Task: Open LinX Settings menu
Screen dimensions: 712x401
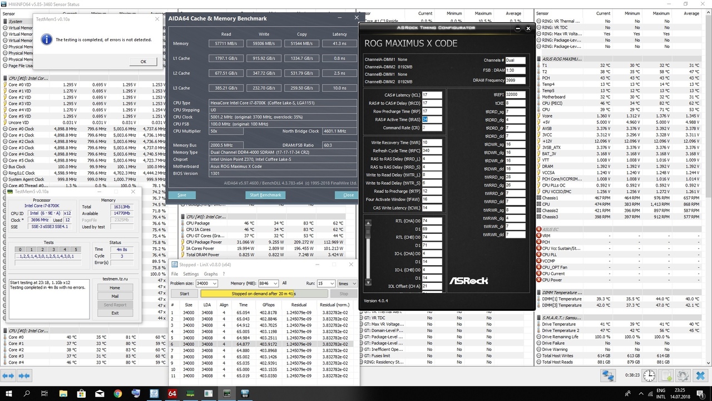Action: 191,274
